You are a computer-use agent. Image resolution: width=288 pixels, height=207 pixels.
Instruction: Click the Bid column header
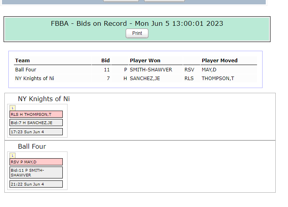(105, 61)
